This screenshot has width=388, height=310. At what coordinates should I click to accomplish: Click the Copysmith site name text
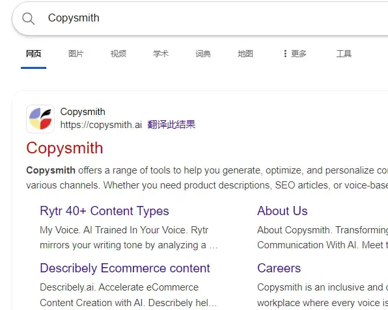[83, 112]
